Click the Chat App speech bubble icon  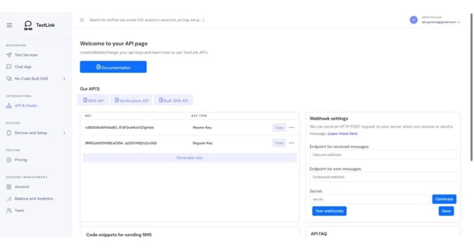coord(9,67)
